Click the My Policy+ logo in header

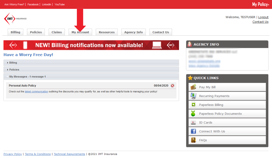click(261, 4)
